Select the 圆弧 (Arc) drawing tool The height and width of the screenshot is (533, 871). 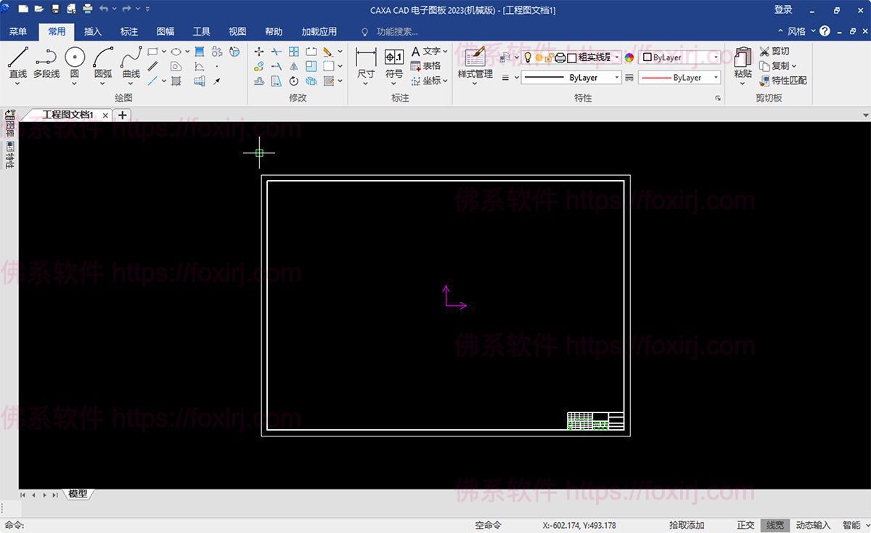(103, 58)
